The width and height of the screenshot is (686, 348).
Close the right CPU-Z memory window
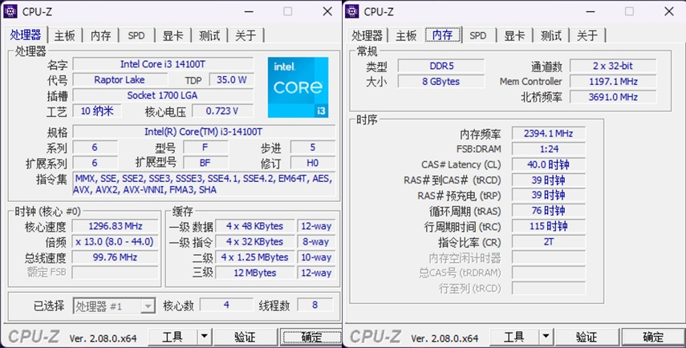coord(668,11)
